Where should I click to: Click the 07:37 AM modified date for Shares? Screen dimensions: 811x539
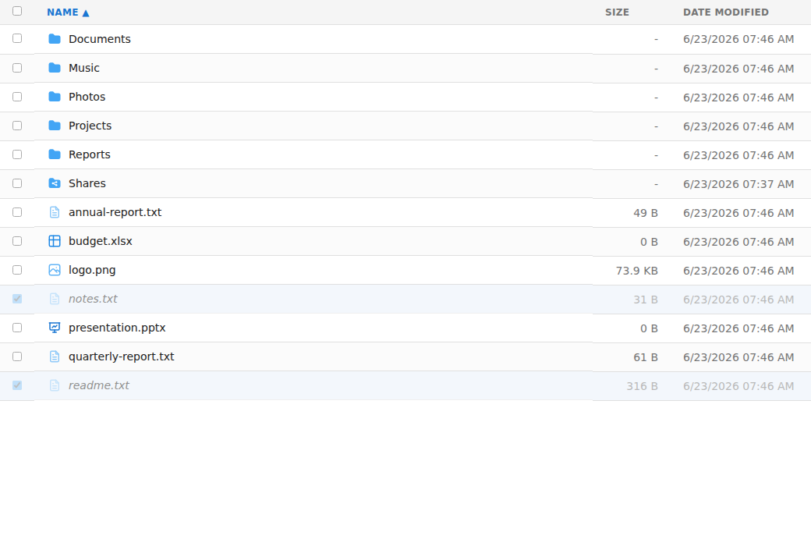tap(738, 183)
